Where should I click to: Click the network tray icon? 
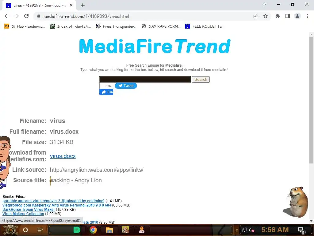pos(244,230)
